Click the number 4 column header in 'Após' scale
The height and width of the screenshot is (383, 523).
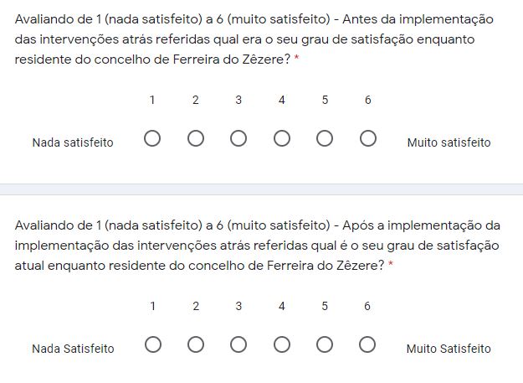pos(282,306)
